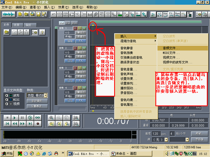Arm track 1 with the R button
This screenshot has height=157, width=210.
click(x=75, y=29)
